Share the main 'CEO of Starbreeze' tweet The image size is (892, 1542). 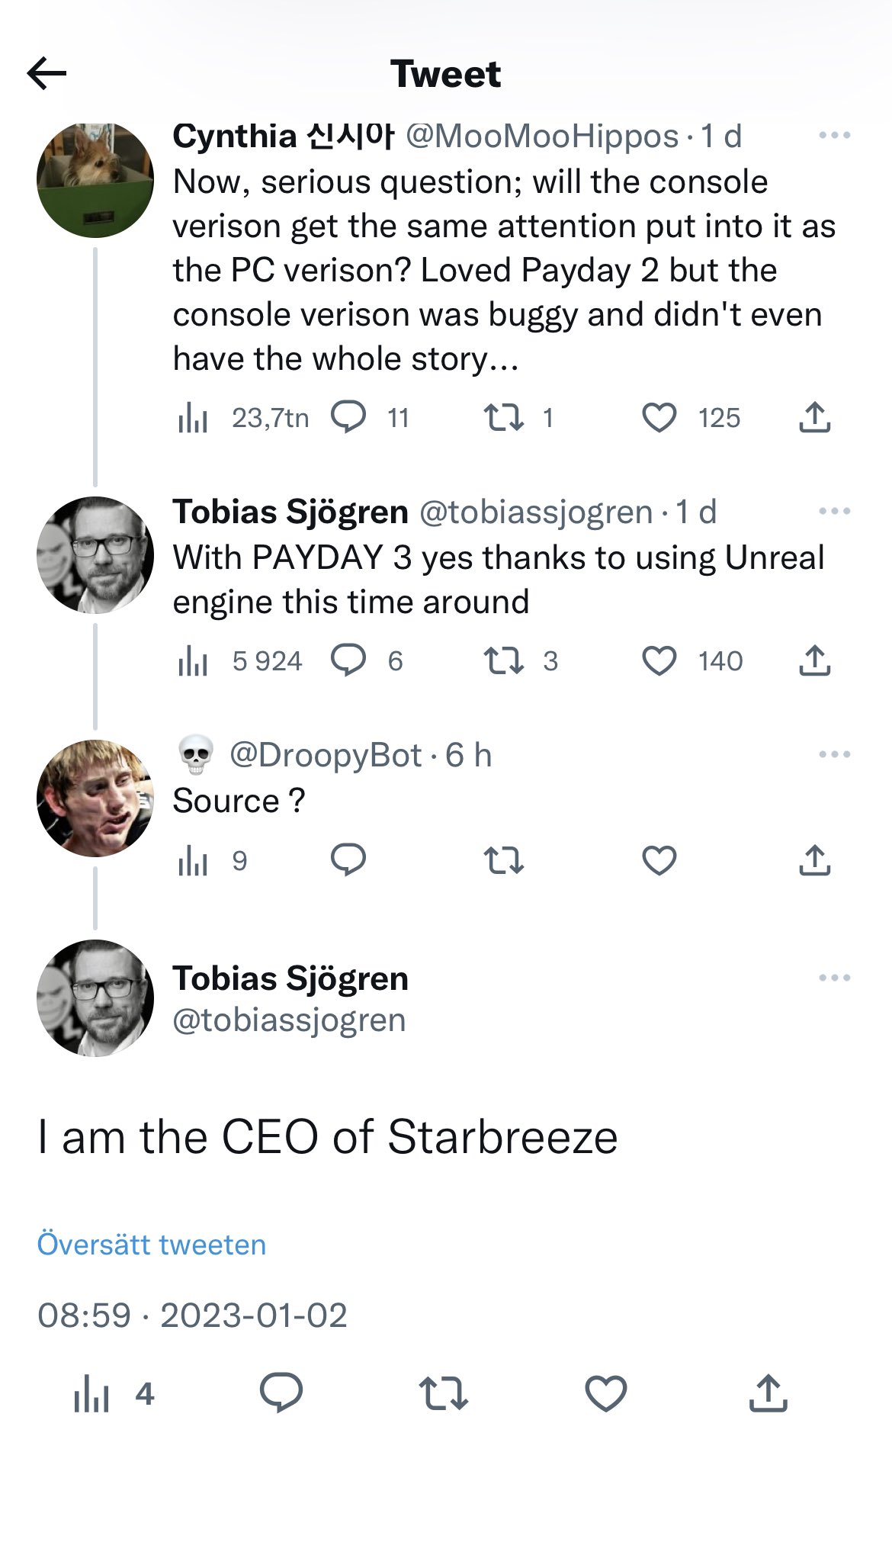768,1393
